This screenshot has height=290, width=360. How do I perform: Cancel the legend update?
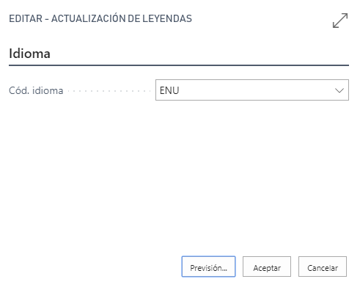click(323, 267)
